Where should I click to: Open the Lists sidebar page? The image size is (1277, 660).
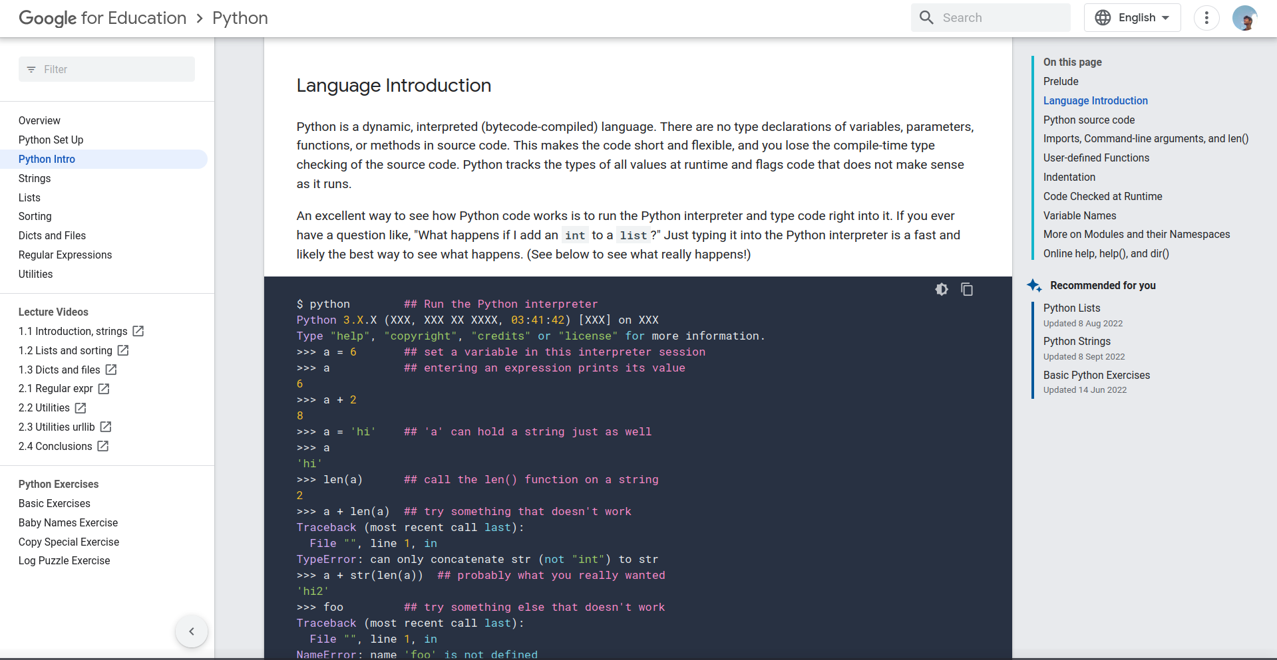[29, 197]
